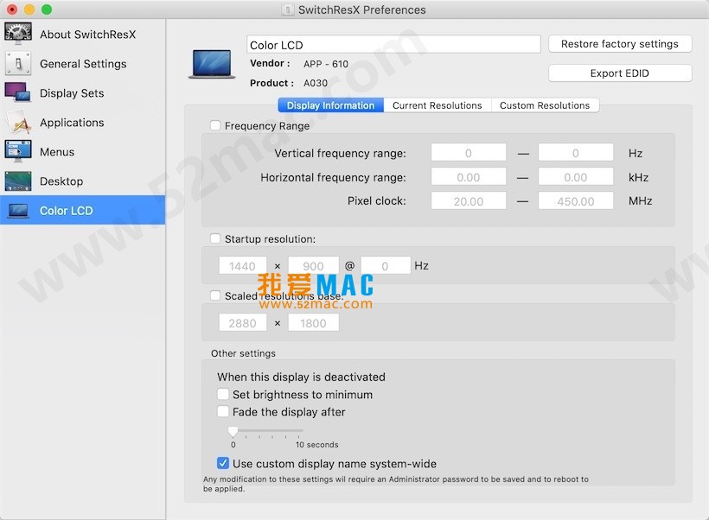Go to General Settings
Screen dimensions: 709x520
pyautogui.click(x=83, y=64)
